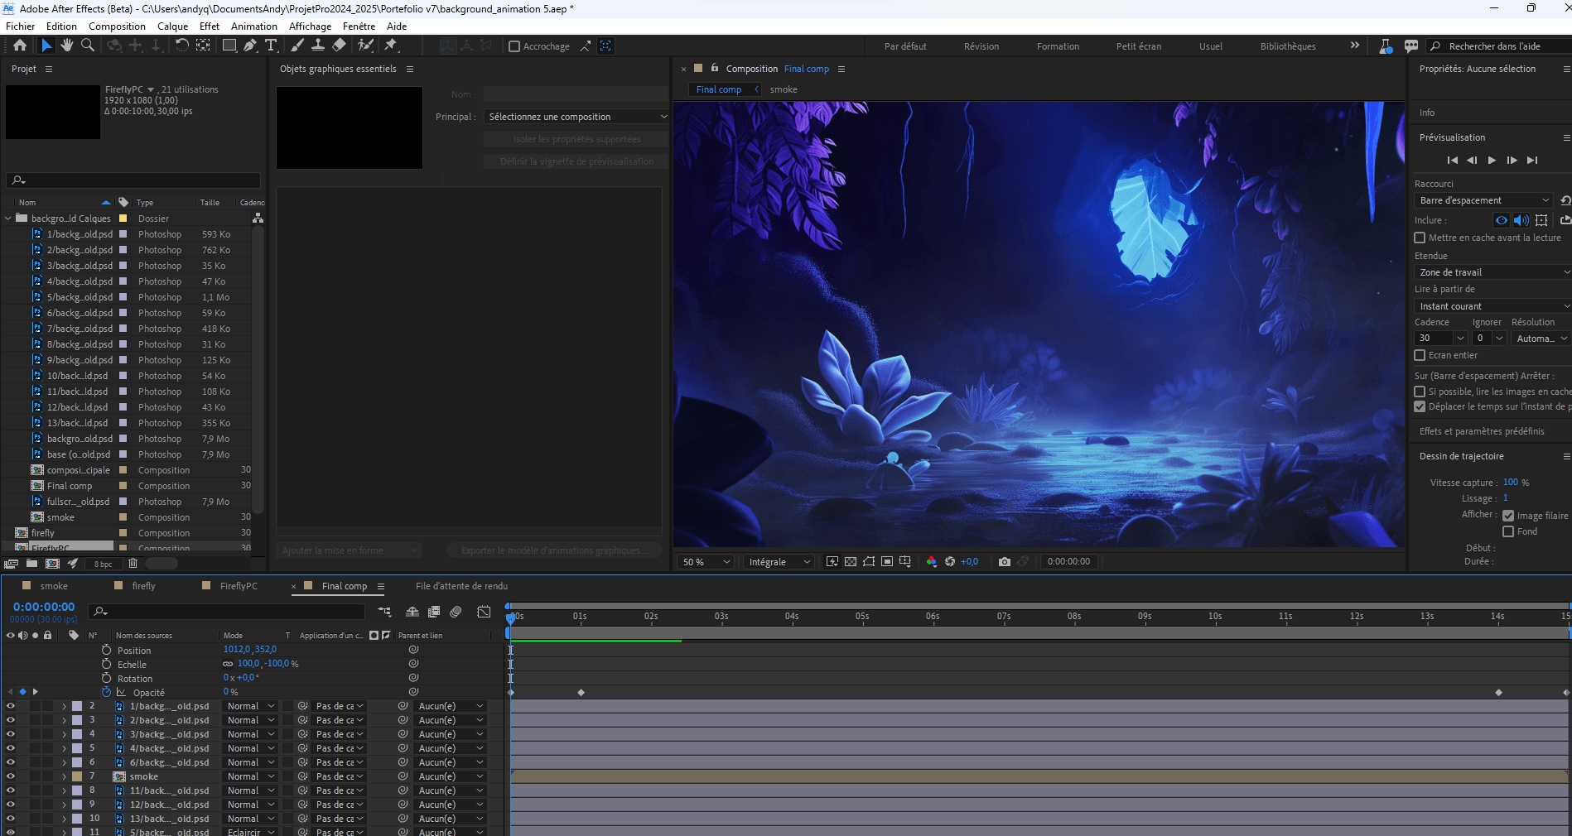Open the Intégrale resolution dropdown
This screenshot has width=1572, height=836.
click(779, 562)
